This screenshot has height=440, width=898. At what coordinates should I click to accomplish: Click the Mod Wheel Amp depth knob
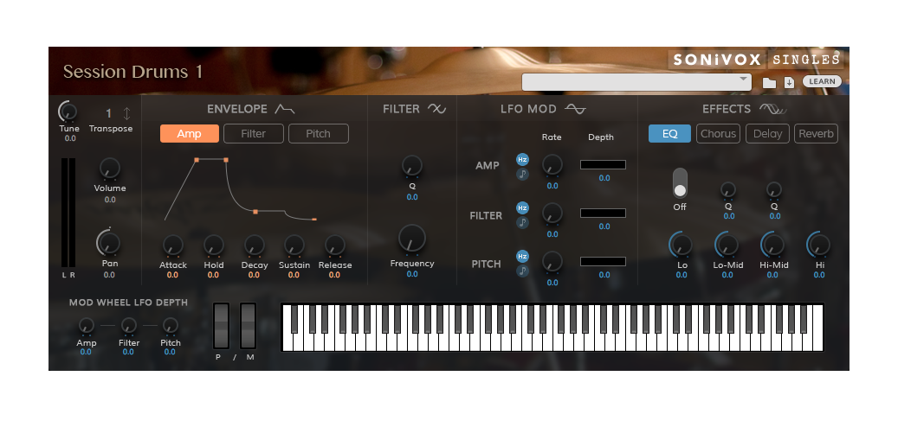[86, 326]
